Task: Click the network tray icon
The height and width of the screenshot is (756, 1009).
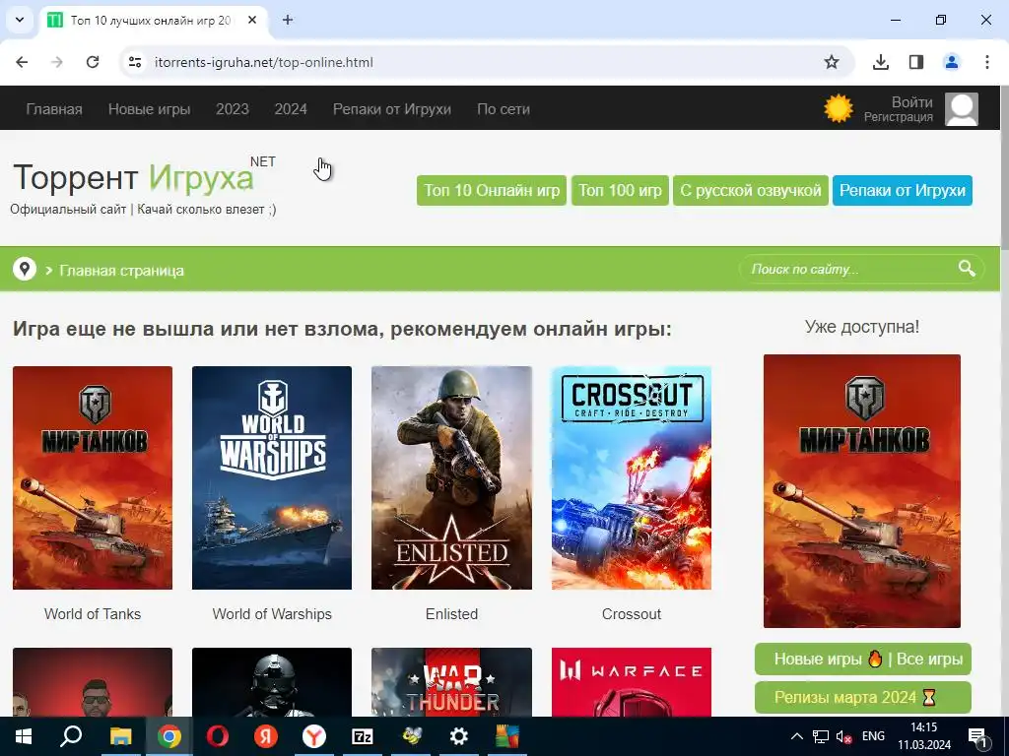Action: [x=821, y=736]
